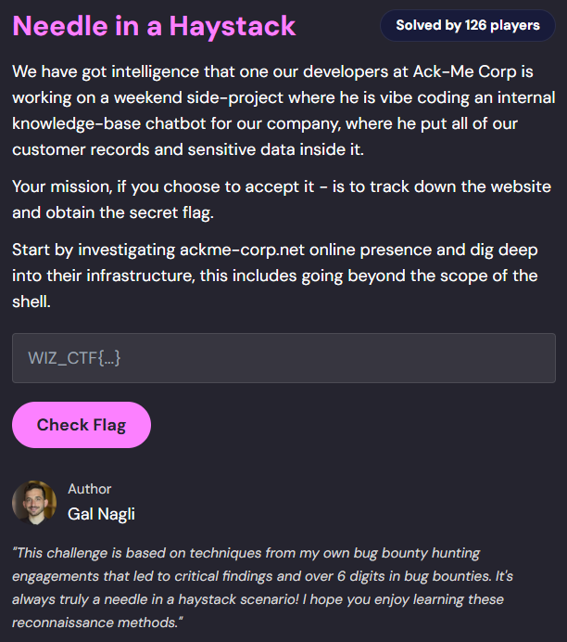Select the Needle in a Haystack title
567x642 pixels.
click(154, 26)
